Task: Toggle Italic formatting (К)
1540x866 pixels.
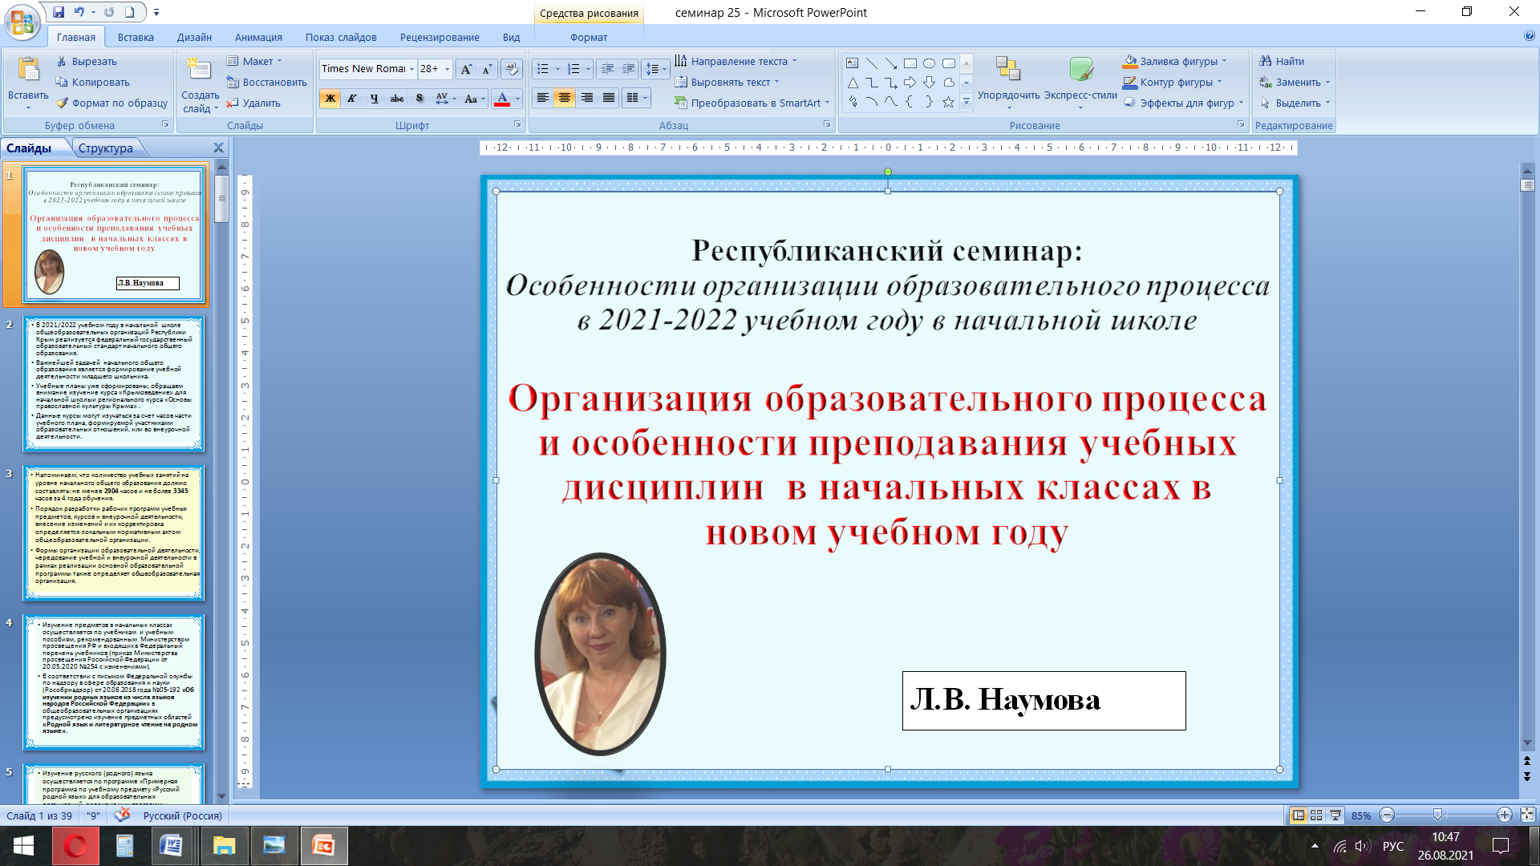Action: click(x=351, y=99)
